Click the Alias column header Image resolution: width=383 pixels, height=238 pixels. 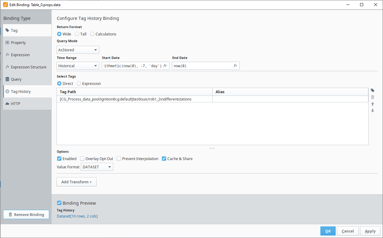coord(290,92)
